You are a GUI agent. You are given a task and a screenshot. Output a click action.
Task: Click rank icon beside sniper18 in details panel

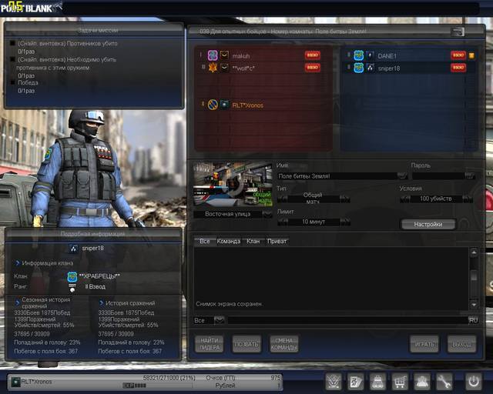click(x=74, y=249)
